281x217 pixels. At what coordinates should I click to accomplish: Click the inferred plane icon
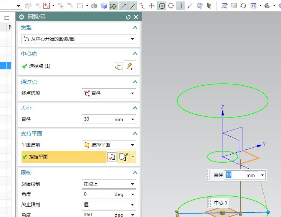[x=123, y=157]
